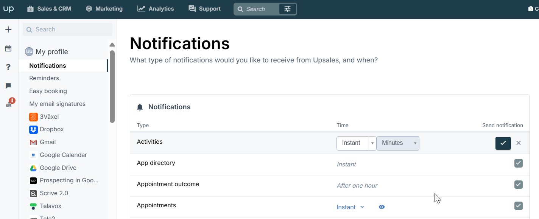Expand Appointments Instant time dropdown
This screenshot has height=219, width=539.
tap(351, 207)
